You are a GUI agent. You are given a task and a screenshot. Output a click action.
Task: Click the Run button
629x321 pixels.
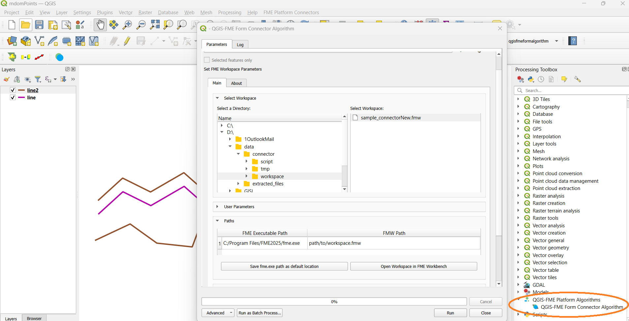pos(450,313)
